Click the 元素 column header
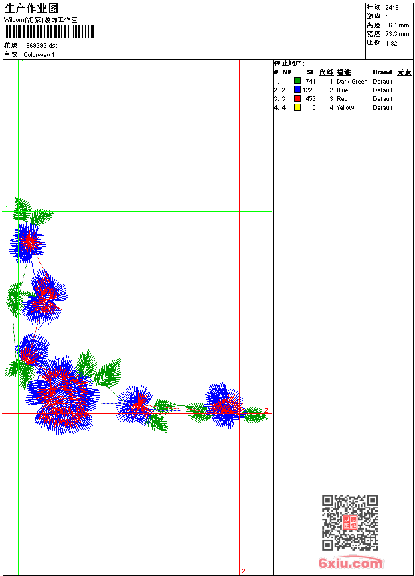This screenshot has width=415, height=576. point(404,72)
